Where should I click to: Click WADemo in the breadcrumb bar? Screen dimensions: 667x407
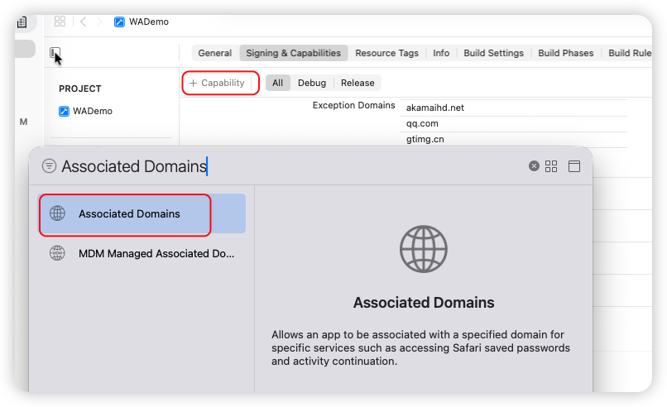[149, 22]
